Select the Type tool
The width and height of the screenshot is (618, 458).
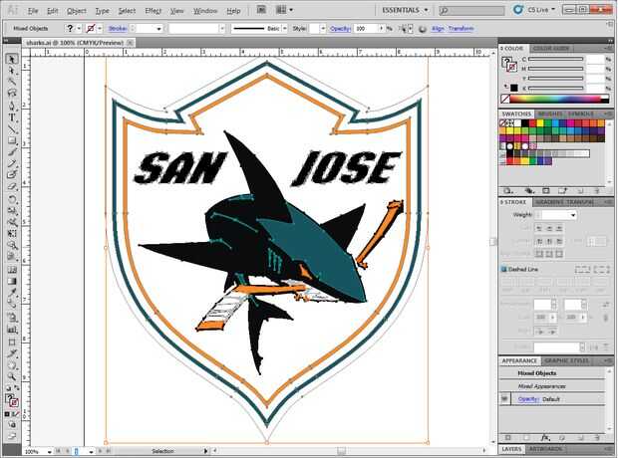pos(12,117)
